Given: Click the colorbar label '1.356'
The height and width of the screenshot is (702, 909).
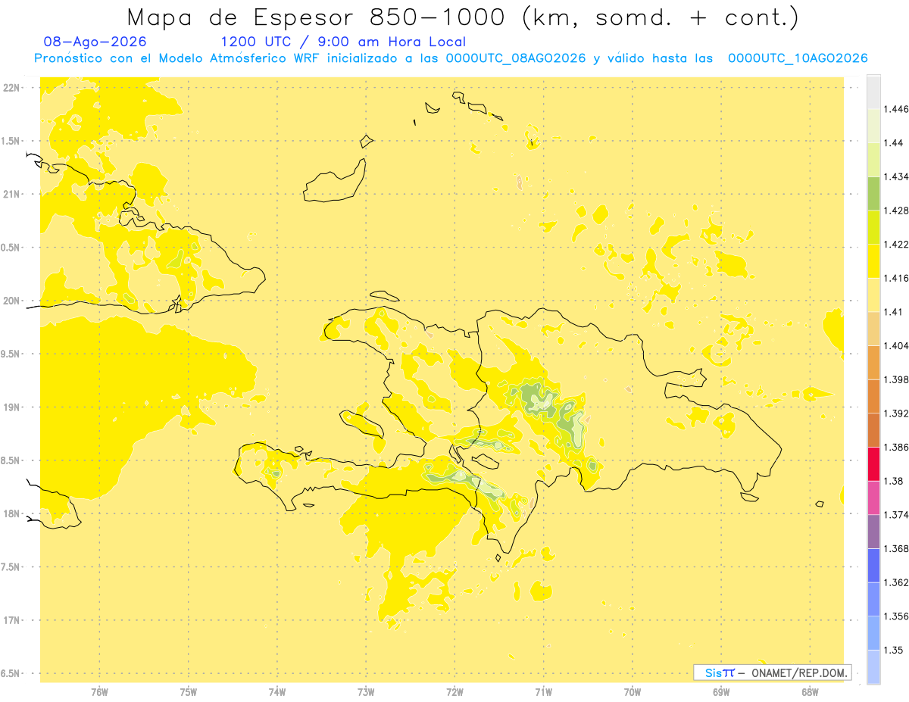Looking at the screenshot, I should point(896,616).
